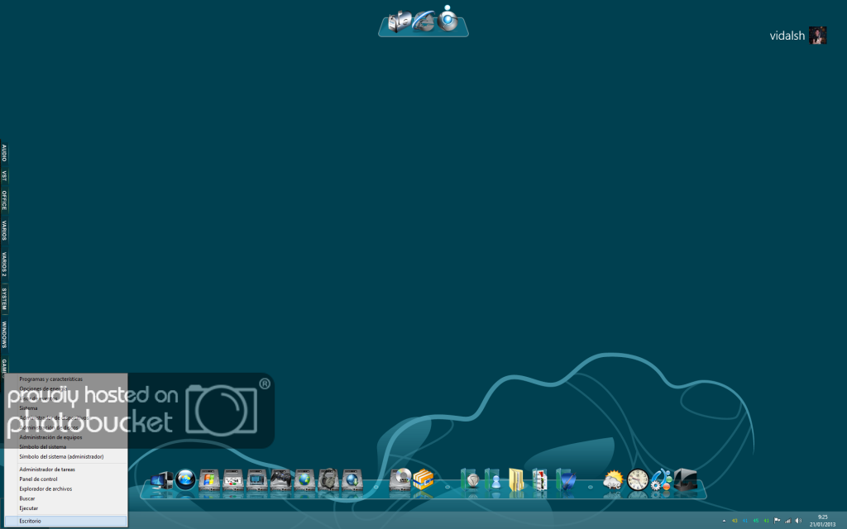Image resolution: width=847 pixels, height=529 pixels.
Task: Open the Xbox controller icon on the dock
Action: [x=280, y=479]
